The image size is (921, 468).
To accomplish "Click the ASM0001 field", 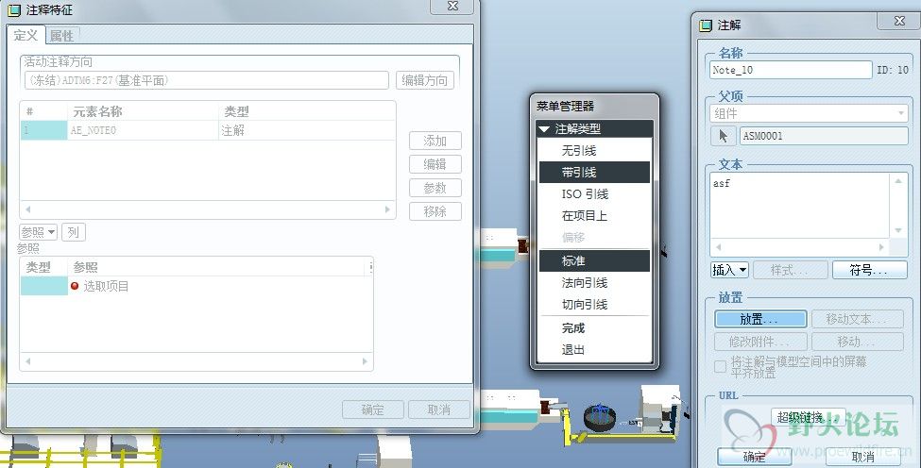I will click(x=824, y=136).
